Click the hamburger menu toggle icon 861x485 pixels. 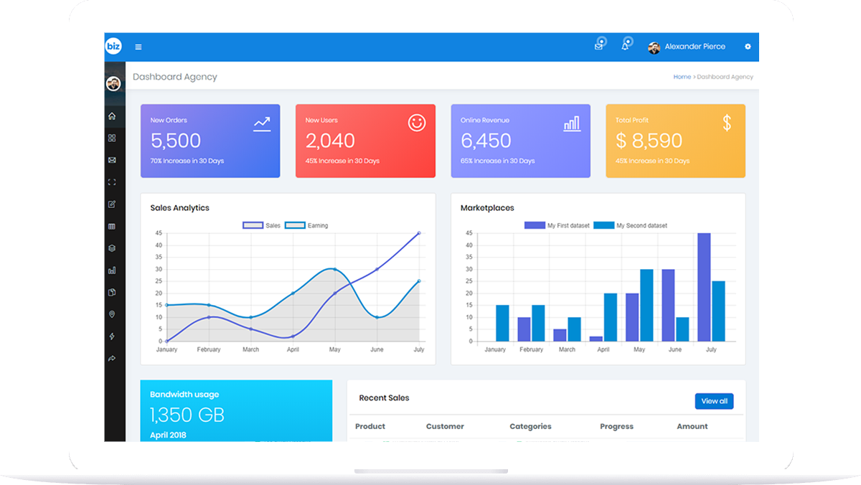pos(138,47)
